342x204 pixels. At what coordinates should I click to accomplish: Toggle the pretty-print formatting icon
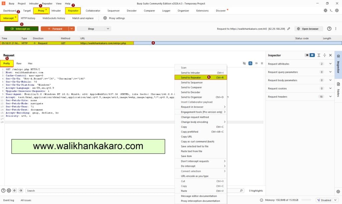point(250,63)
